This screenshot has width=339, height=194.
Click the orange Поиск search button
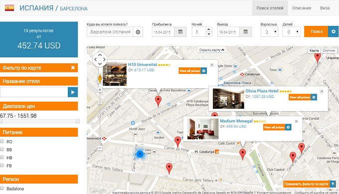point(317,31)
